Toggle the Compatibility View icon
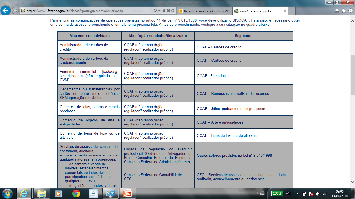 click(168, 11)
